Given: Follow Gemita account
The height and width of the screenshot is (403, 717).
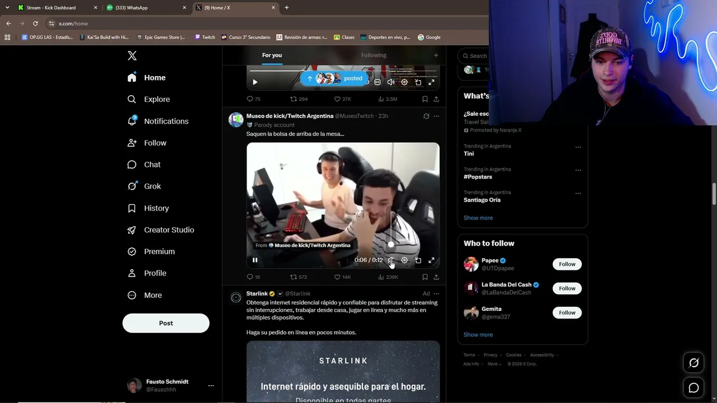Looking at the screenshot, I should point(567,312).
